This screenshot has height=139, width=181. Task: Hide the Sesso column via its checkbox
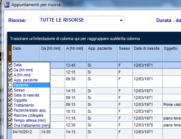tap(10, 90)
